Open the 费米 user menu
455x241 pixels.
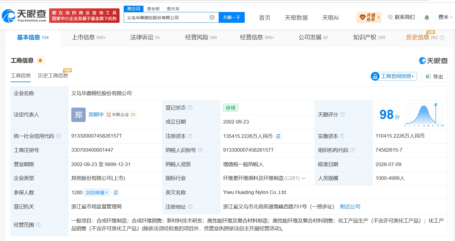(445, 17)
